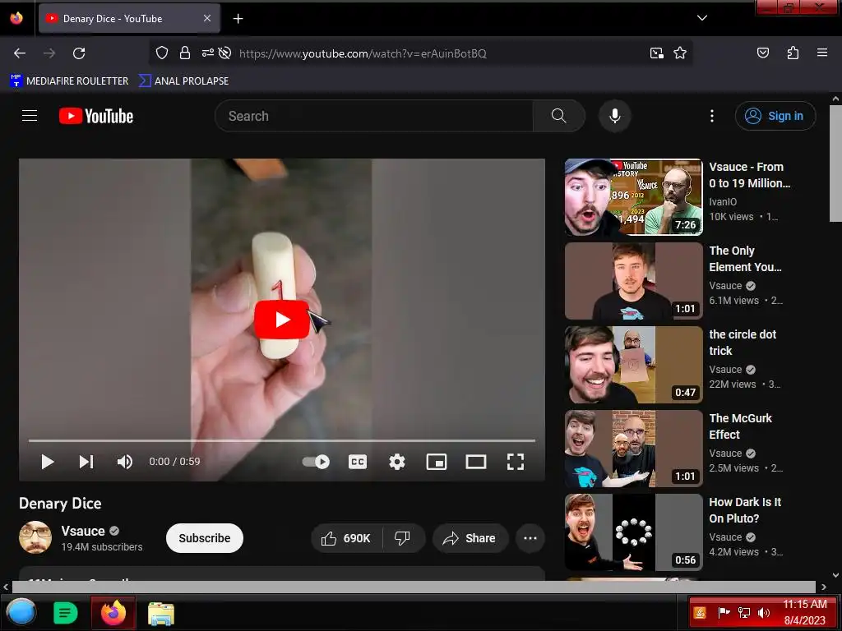Open the tracking protection shield icon
The width and height of the screenshot is (842, 631).
click(162, 53)
